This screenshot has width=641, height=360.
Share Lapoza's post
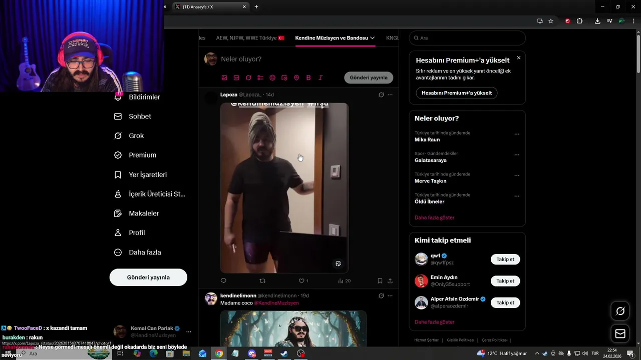click(390, 281)
